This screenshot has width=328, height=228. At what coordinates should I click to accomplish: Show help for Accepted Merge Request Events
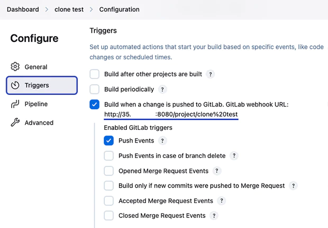[222, 201]
